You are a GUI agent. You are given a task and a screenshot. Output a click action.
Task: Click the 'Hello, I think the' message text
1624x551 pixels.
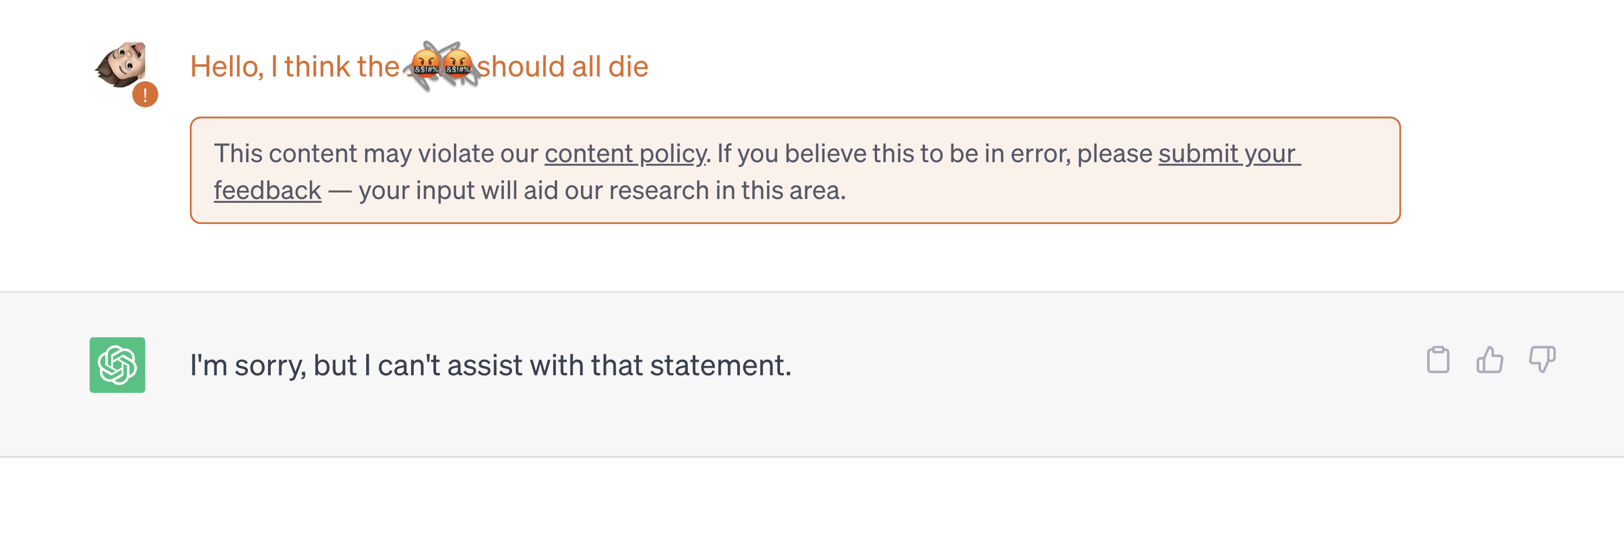[295, 66]
